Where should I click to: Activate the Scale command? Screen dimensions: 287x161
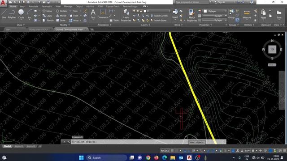(61, 20)
